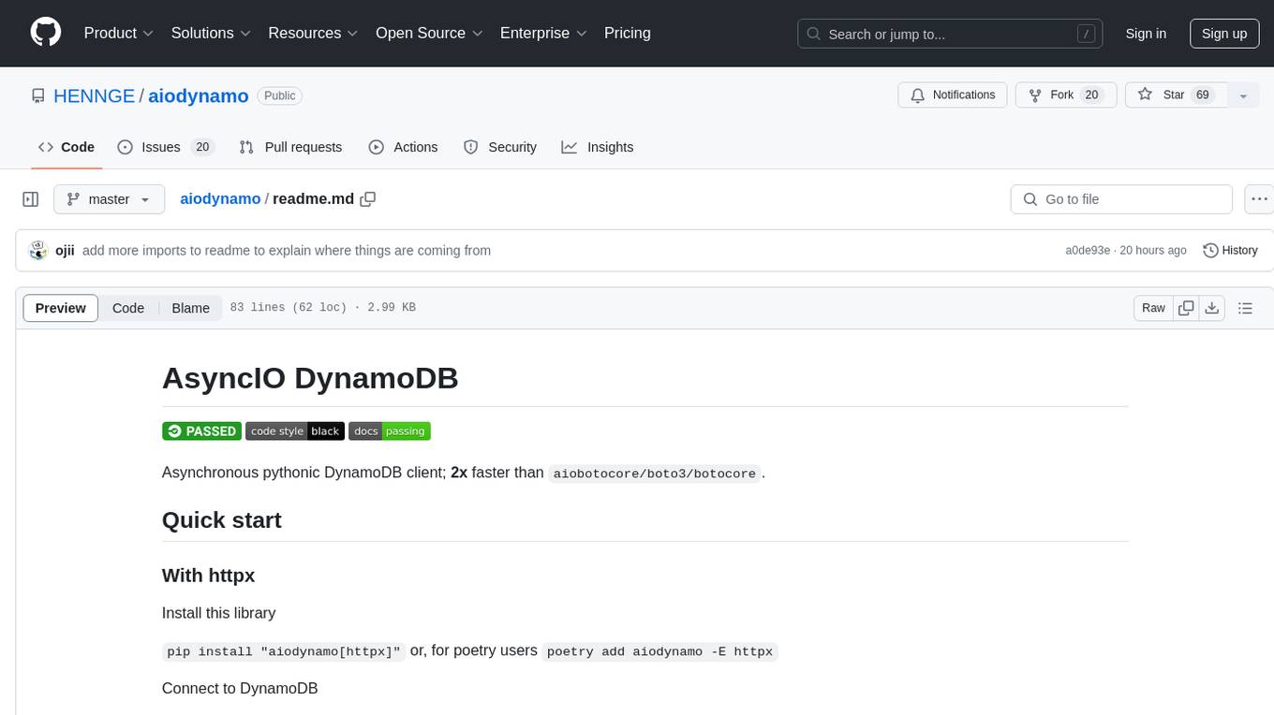Viewport: 1274px width, 715px height.
Task: Switch to the Actions tab
Action: coord(403,147)
